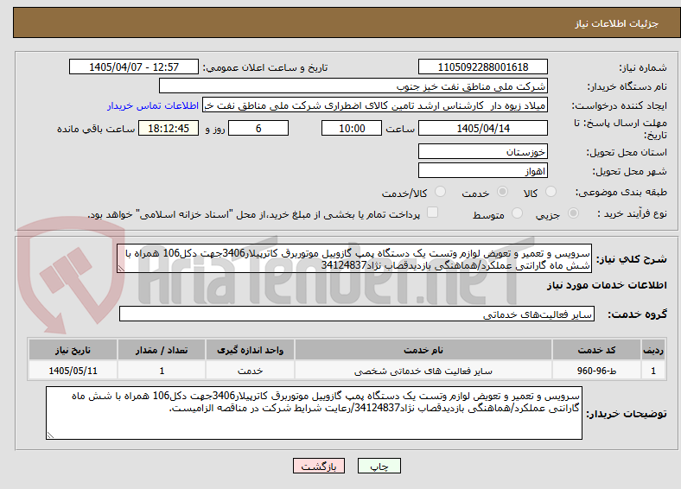
Task: Select the کالا radio button
Action: click(551, 192)
